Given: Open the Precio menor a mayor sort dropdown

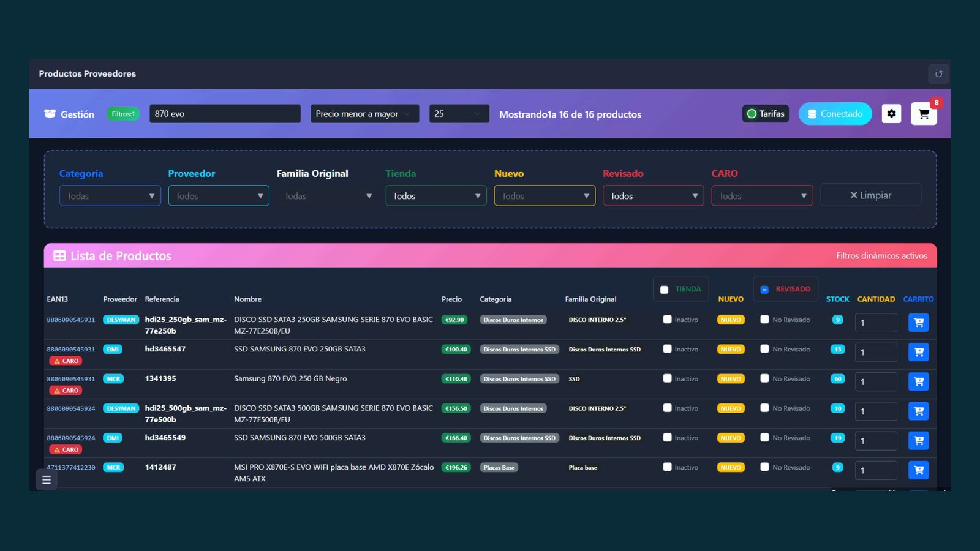Looking at the screenshot, I should pos(365,114).
